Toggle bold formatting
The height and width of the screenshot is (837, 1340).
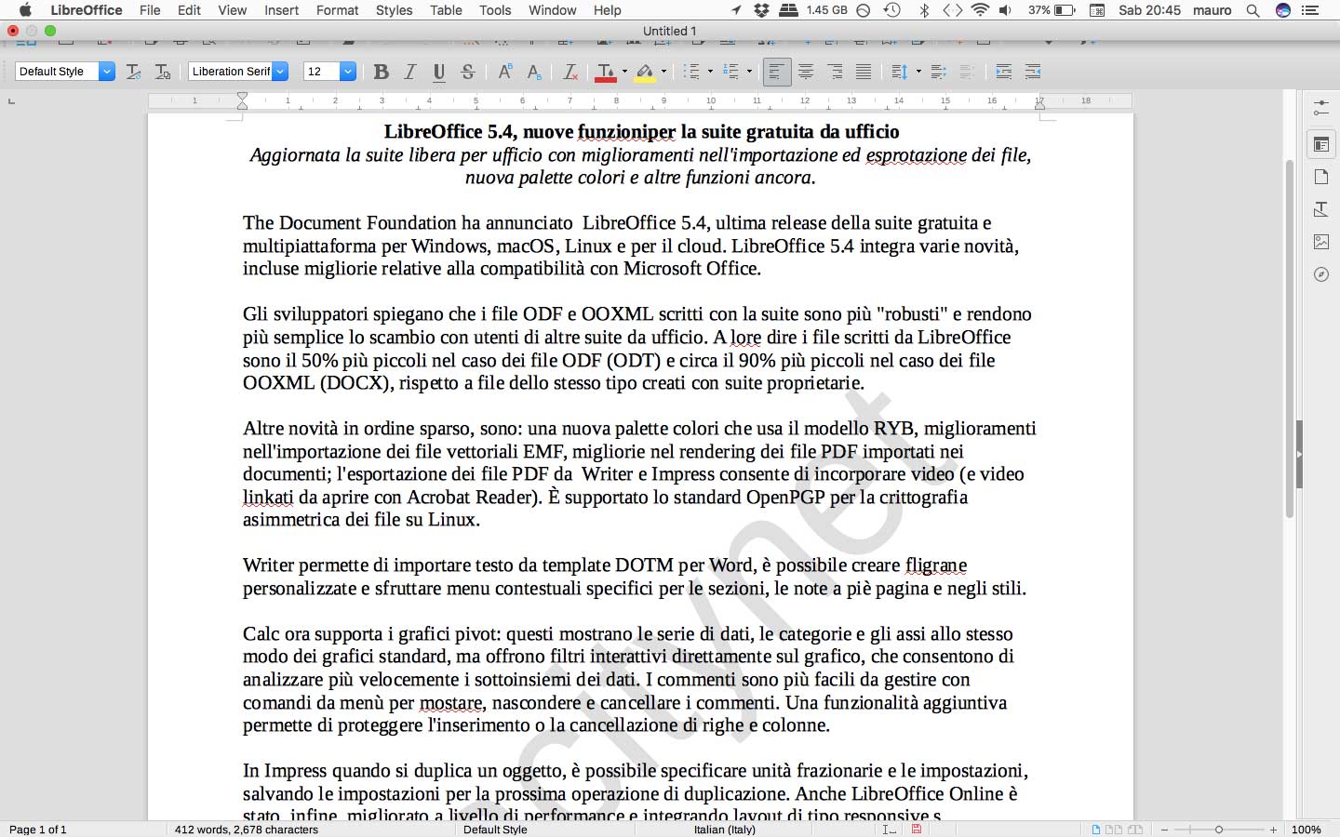[381, 72]
